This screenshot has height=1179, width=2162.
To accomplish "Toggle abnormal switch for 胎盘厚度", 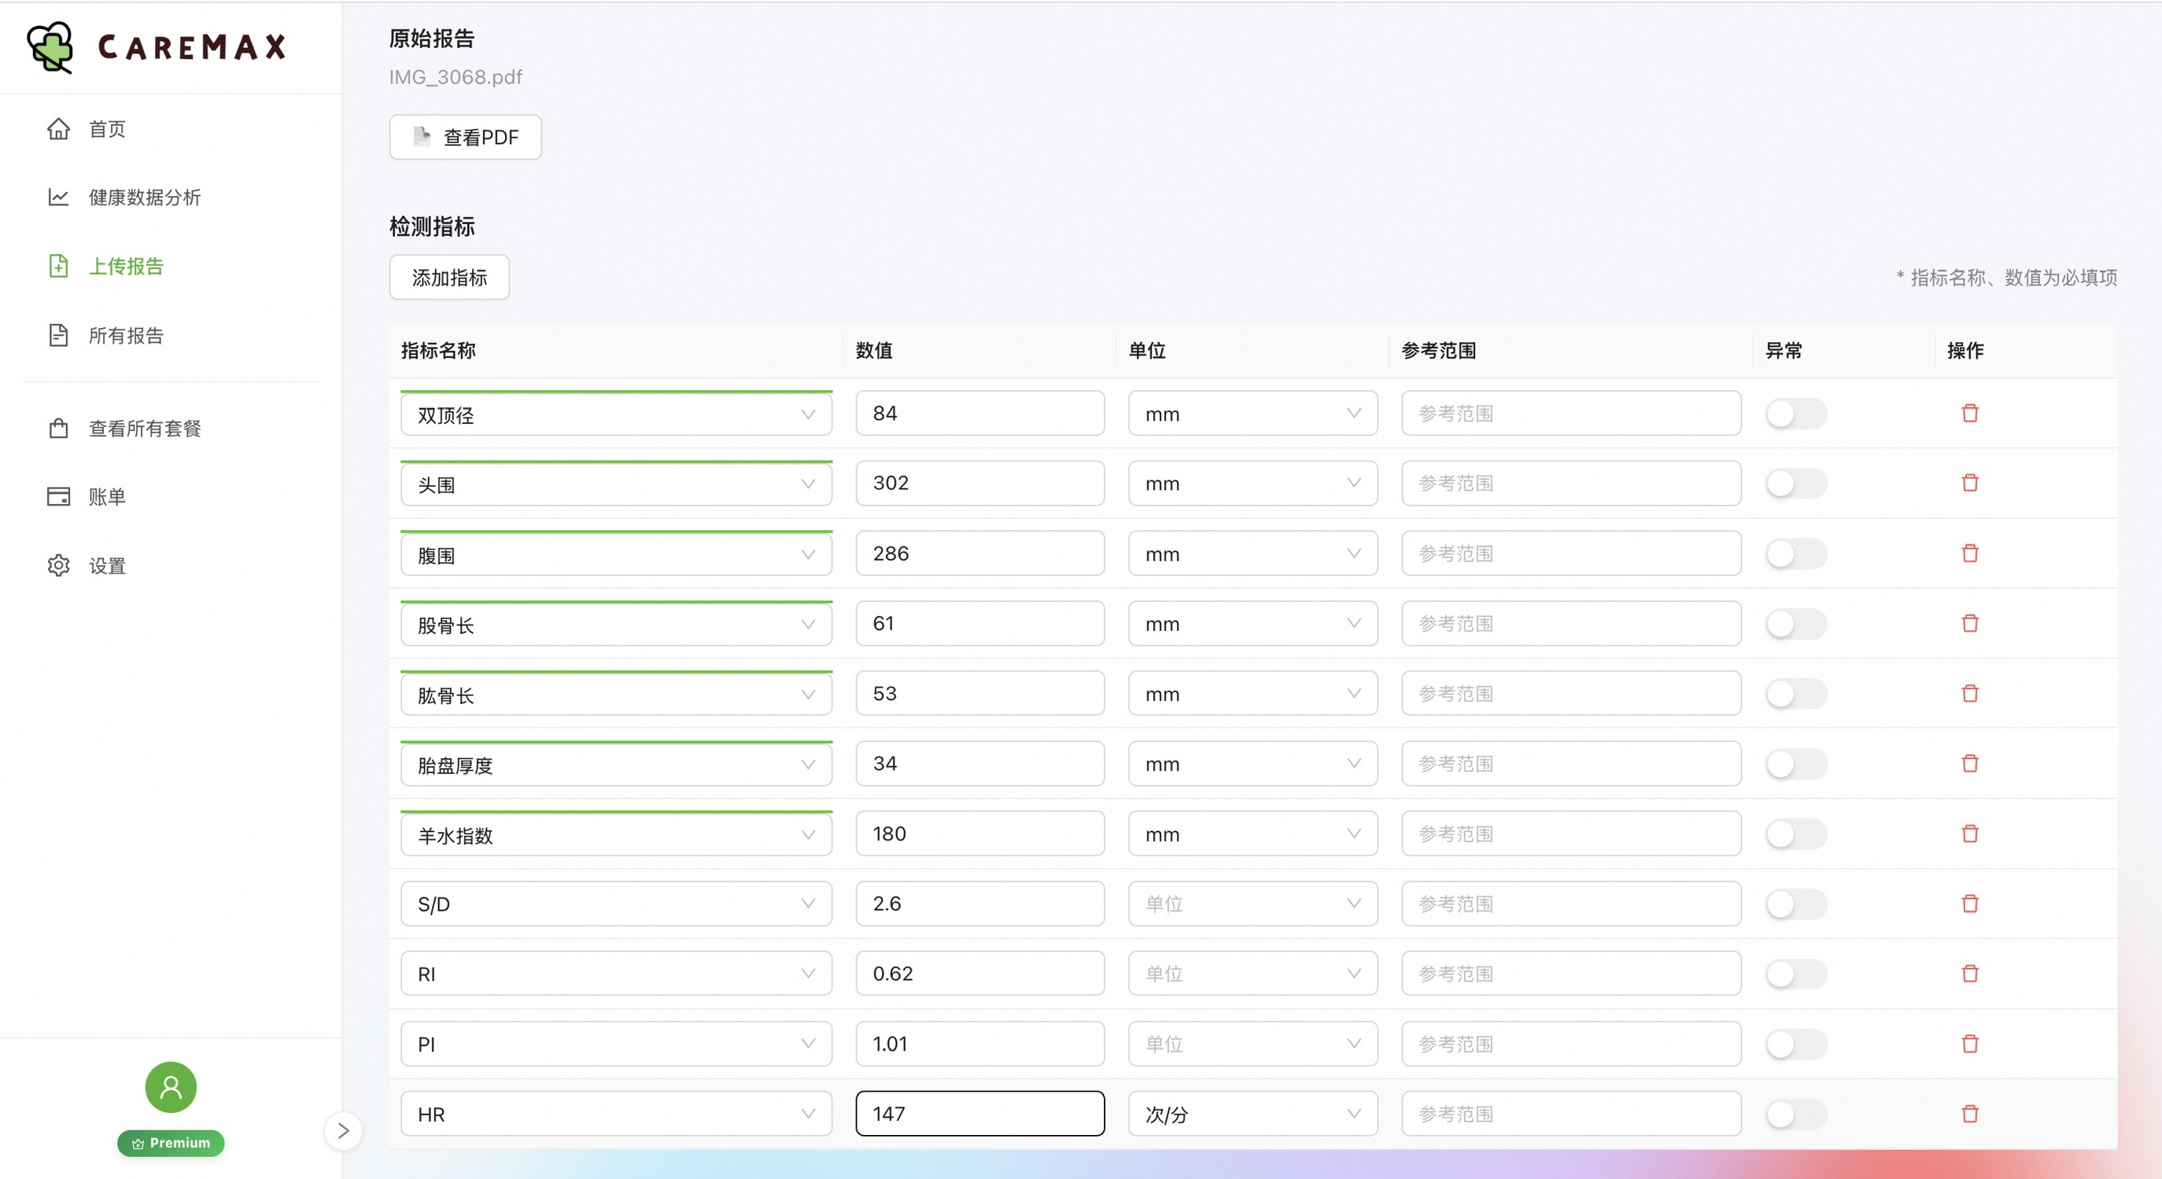I will point(1796,763).
